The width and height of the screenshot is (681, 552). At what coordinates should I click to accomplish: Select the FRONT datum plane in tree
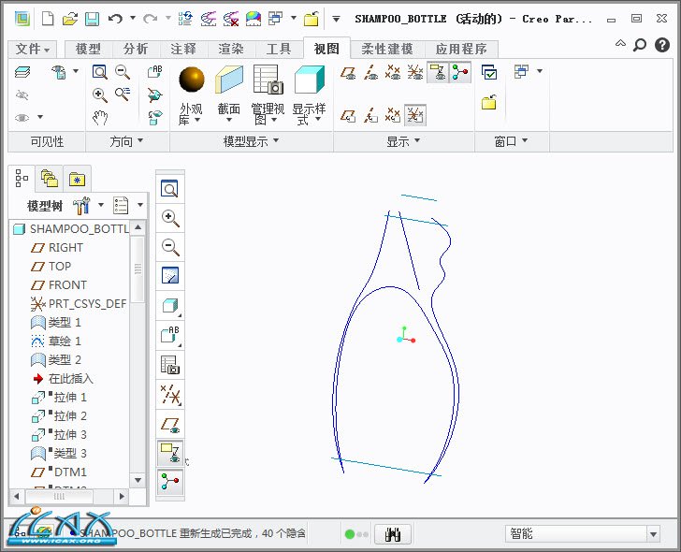[67, 285]
